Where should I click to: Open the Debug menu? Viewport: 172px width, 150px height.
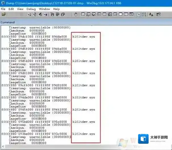click(31, 9)
